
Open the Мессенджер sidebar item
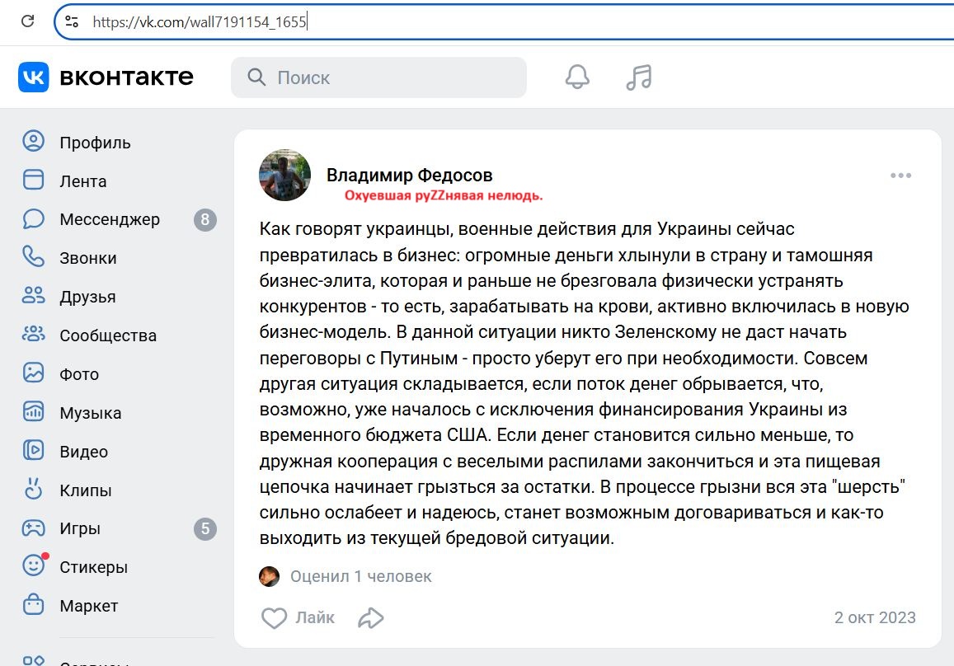tap(110, 219)
